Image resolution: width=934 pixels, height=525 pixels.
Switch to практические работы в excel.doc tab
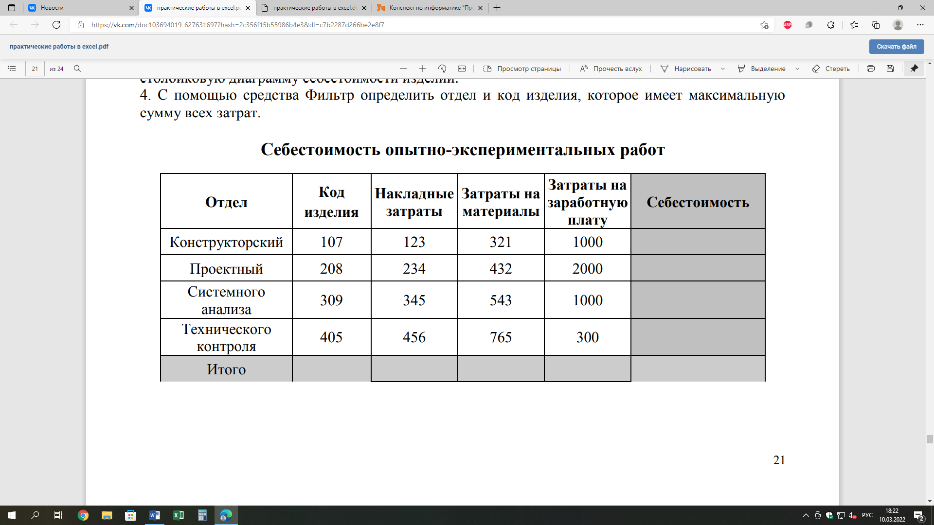(314, 8)
